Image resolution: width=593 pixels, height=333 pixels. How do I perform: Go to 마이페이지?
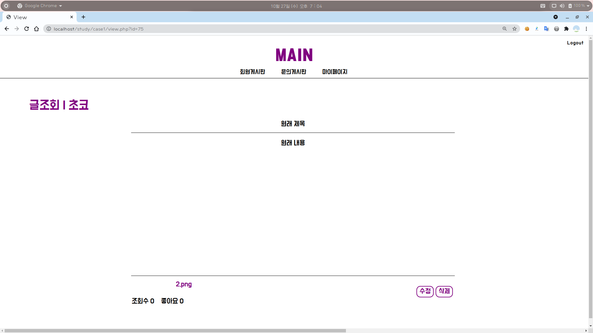coord(334,72)
